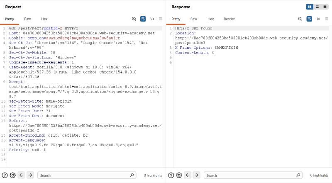
Task: Show non-printable \n characters in Request panel
Action: tap(152, 19)
